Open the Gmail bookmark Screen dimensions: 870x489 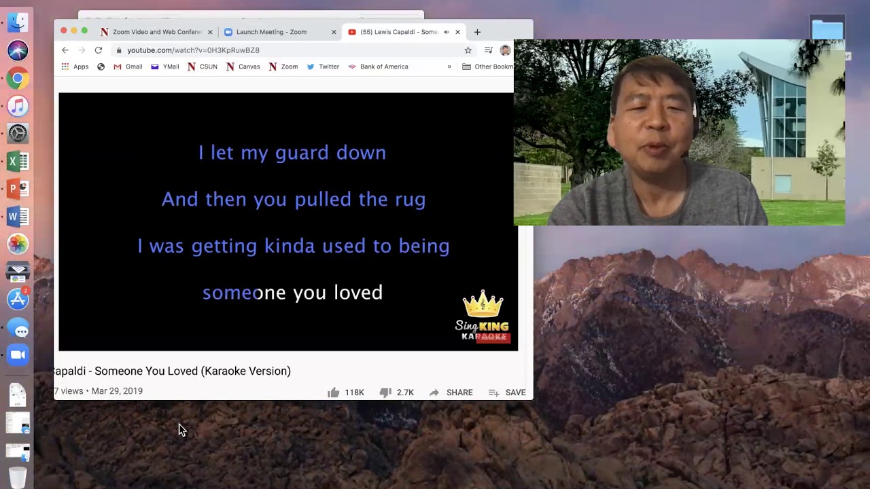click(128, 67)
